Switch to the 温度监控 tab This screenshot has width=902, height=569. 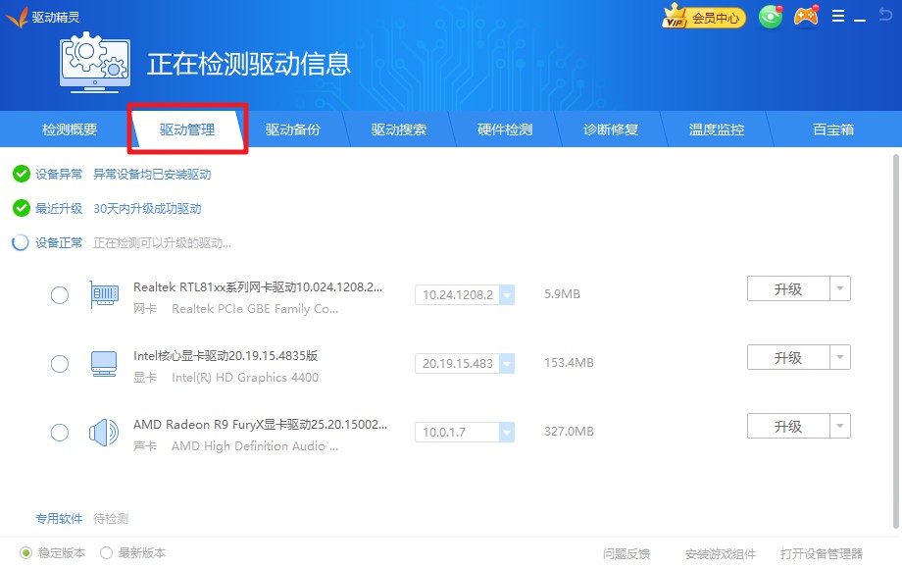pyautogui.click(x=716, y=129)
